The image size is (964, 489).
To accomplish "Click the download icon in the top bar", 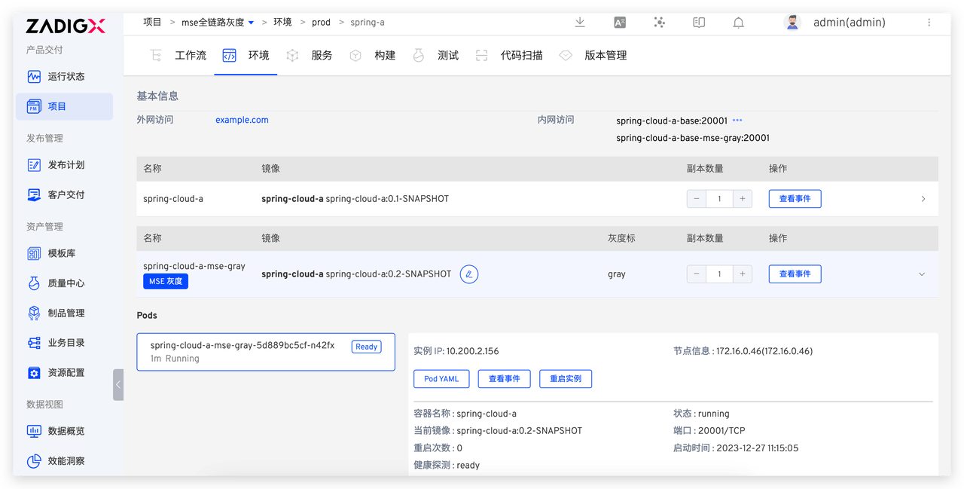I will click(x=579, y=23).
